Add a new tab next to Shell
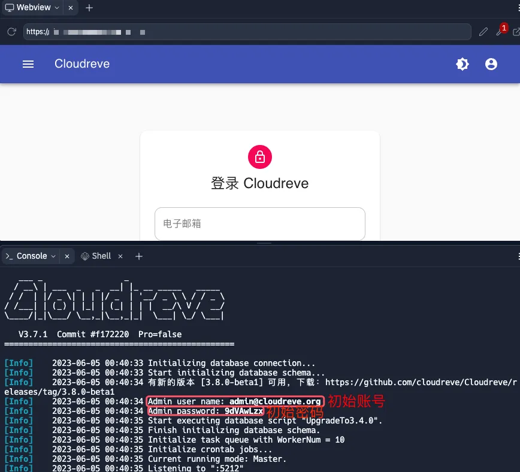This screenshot has width=520, height=472. (139, 256)
